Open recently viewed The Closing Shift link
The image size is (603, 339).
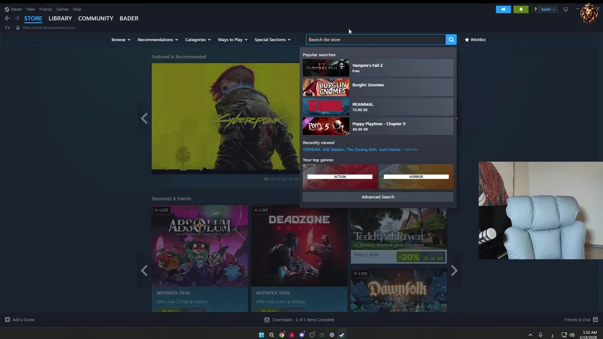(x=361, y=150)
